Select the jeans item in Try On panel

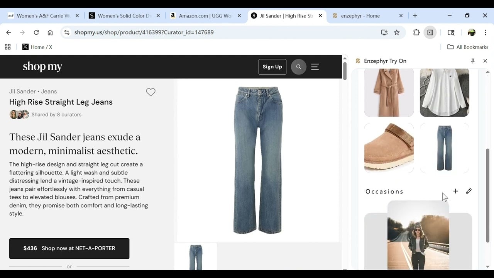445,148
